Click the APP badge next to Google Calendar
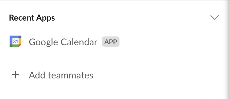This screenshot has width=229, height=99. [x=111, y=42]
